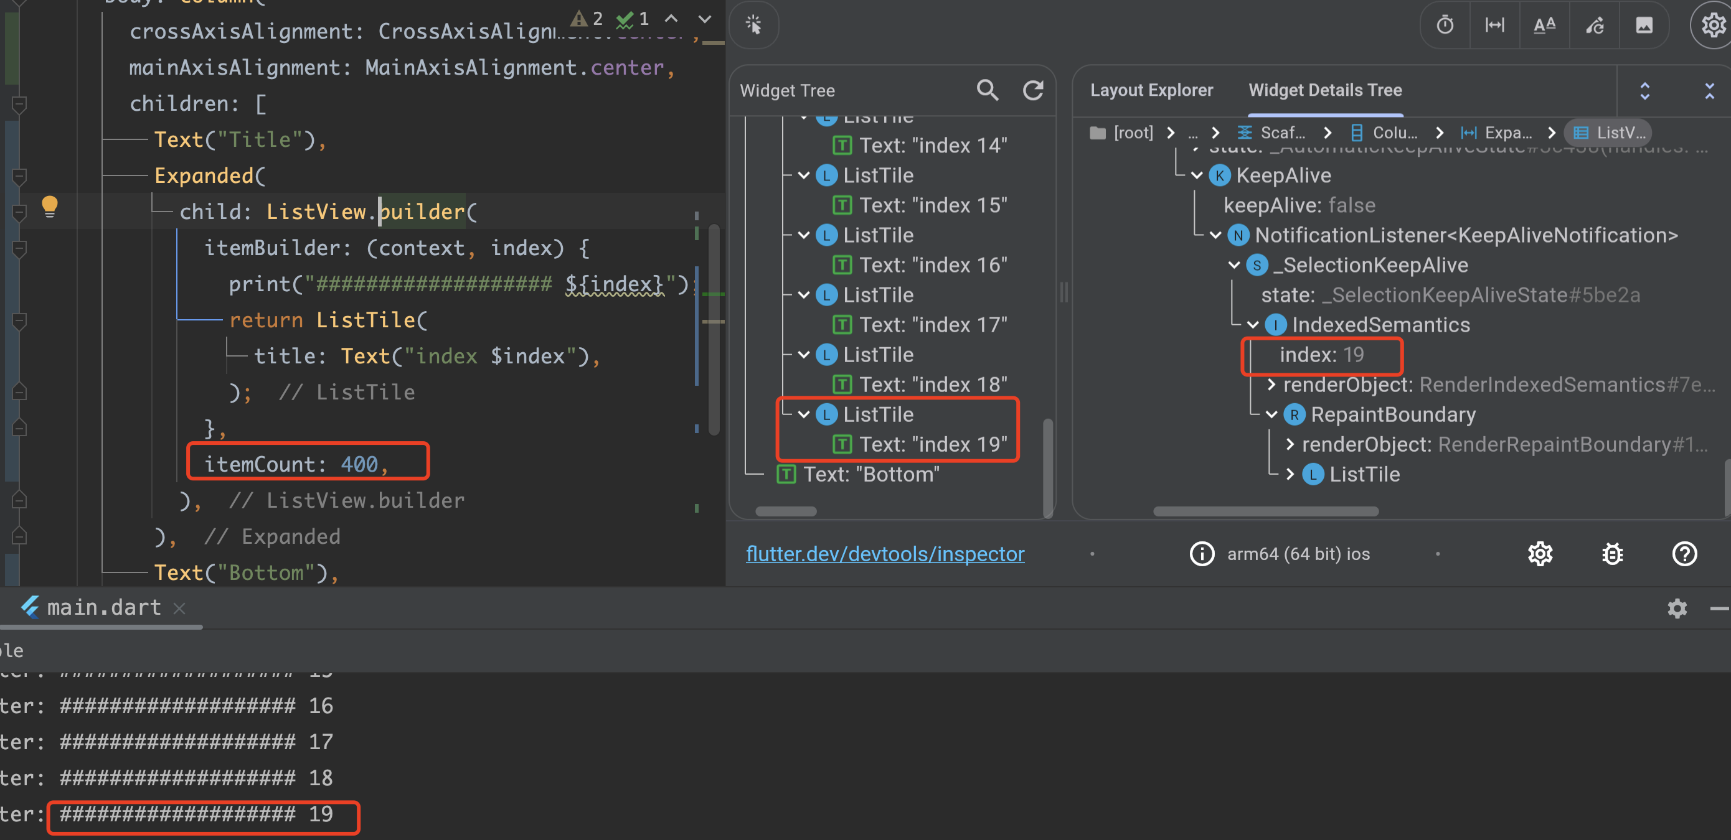This screenshot has width=1731, height=840.
Task: Go to previous highlighted error arrow
Action: (671, 19)
